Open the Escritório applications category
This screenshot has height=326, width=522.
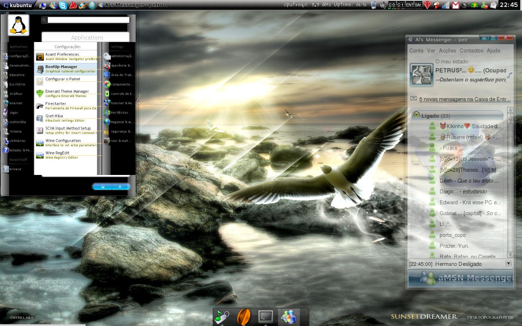17,84
